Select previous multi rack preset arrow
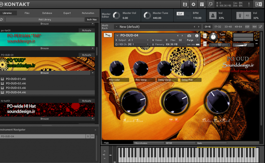The height and width of the screenshot is (163, 265). coord(194,27)
